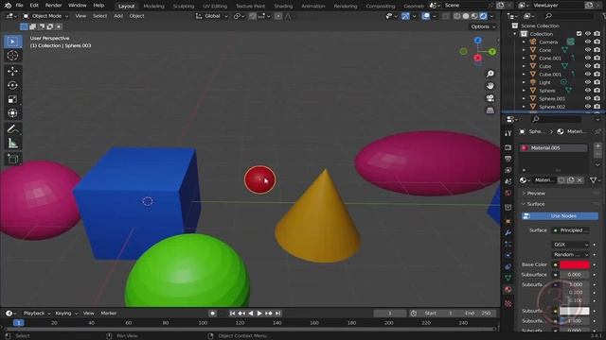The image size is (606, 340).
Task: Select the Annotate tool
Action: (12, 129)
